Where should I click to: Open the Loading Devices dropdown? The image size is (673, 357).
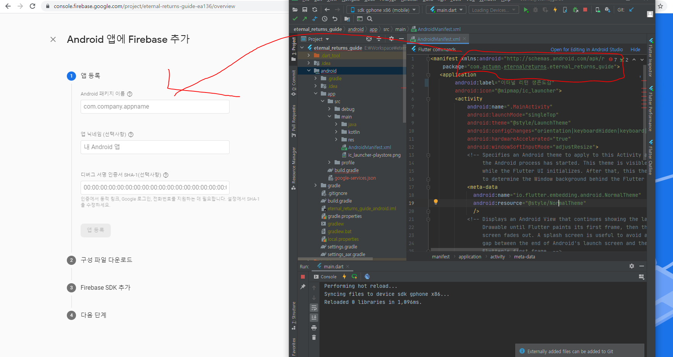[x=493, y=10]
